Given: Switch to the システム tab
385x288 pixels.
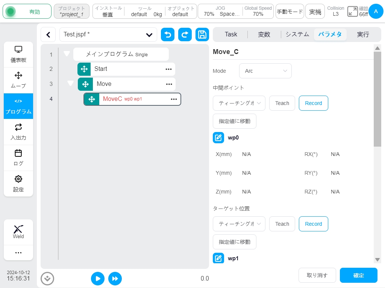Looking at the screenshot, I should click(297, 34).
